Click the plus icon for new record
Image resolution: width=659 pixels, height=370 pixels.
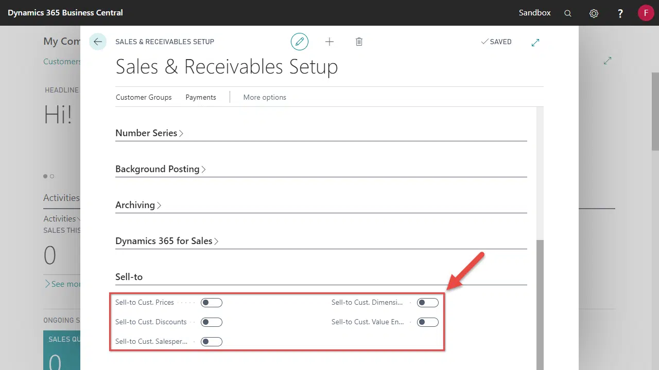pos(329,42)
